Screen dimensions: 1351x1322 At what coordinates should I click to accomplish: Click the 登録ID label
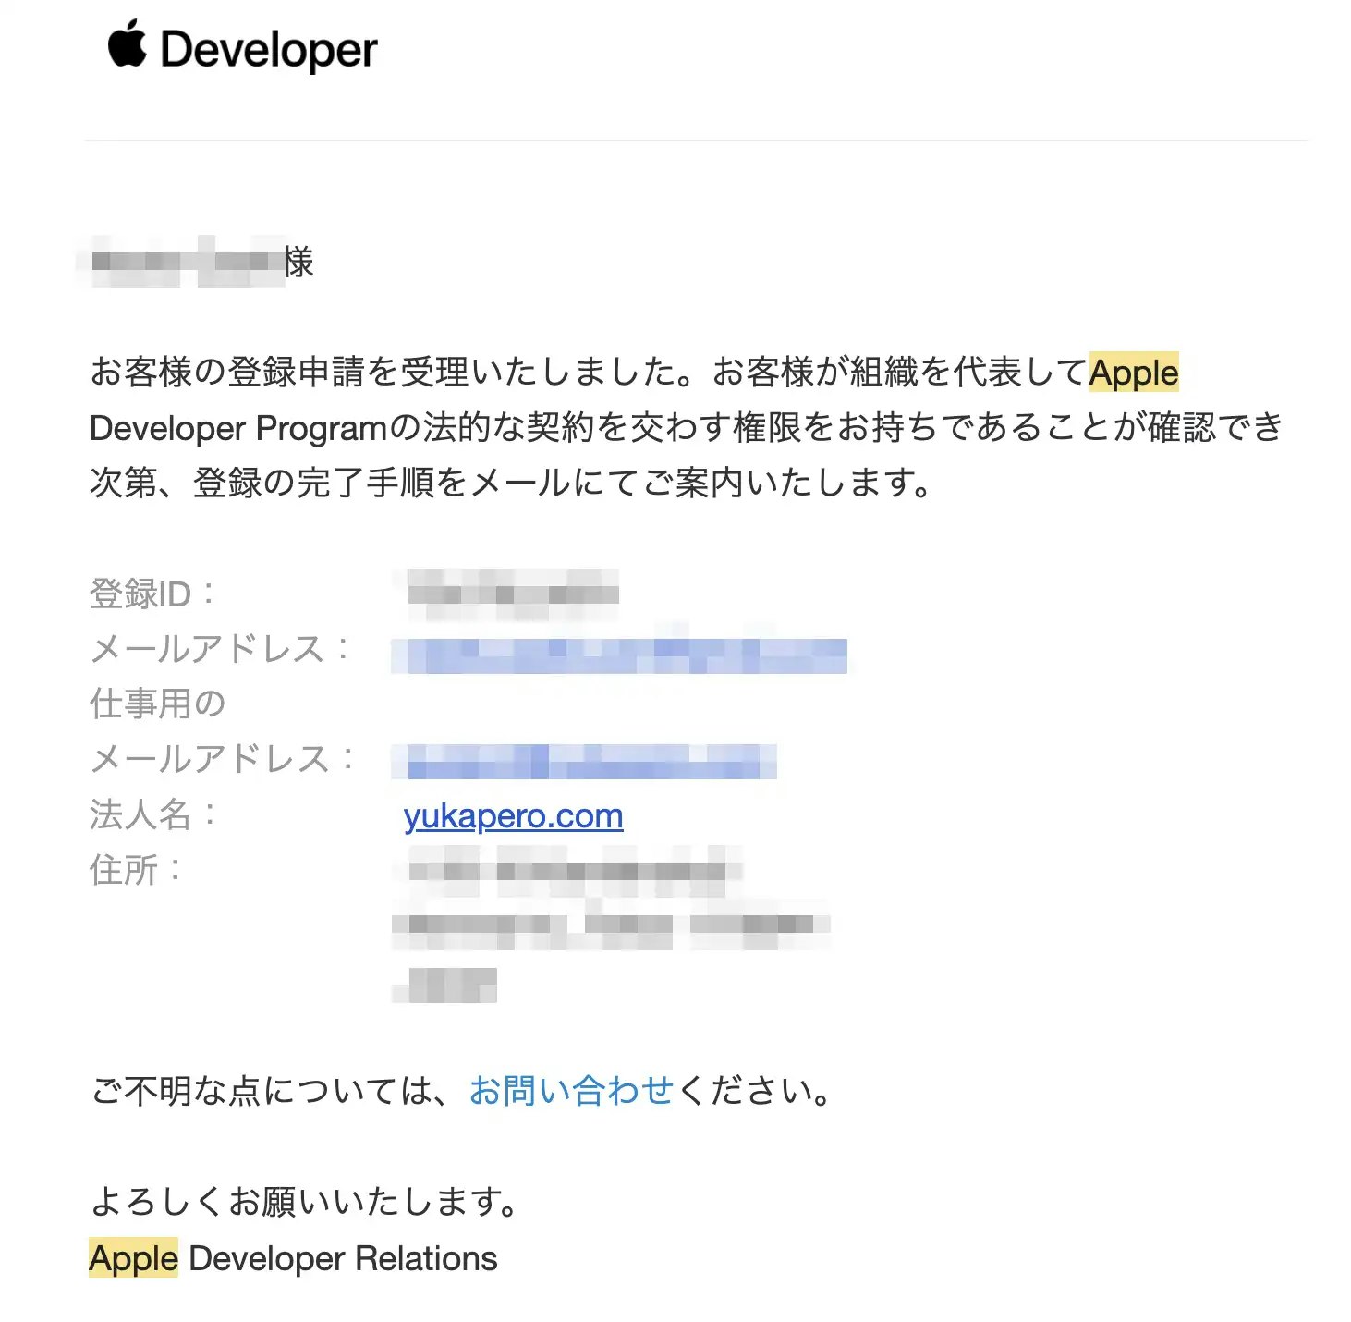tap(152, 594)
